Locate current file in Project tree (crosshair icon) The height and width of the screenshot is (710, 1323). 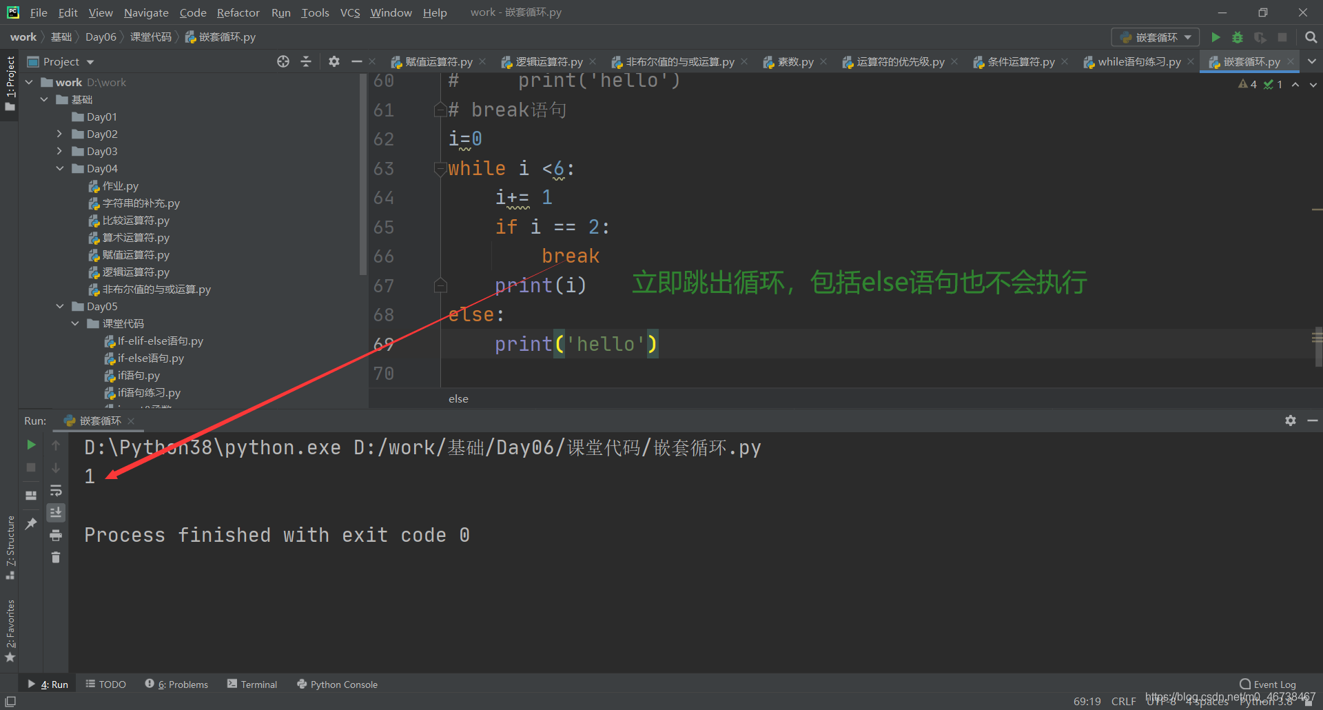[x=283, y=61]
